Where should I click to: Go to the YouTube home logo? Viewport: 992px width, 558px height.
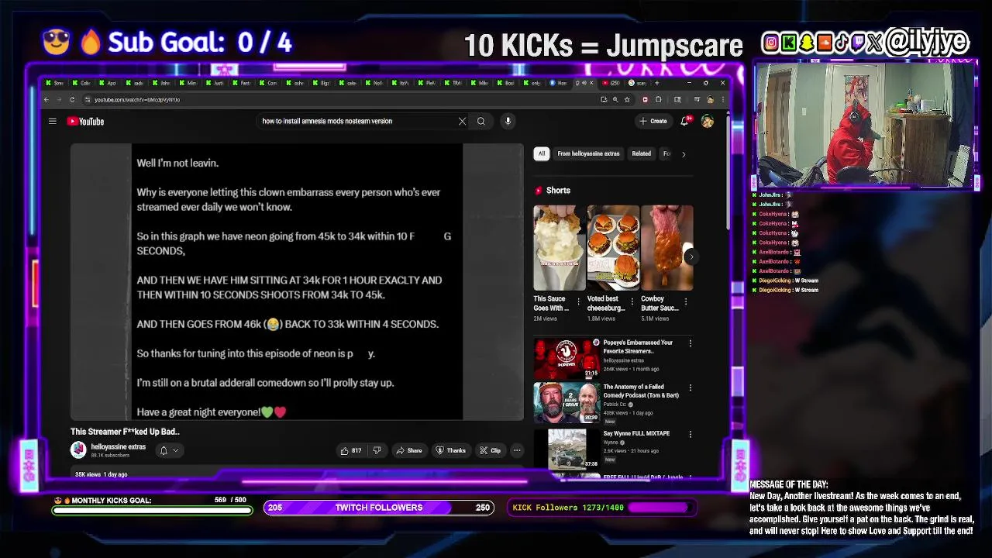click(85, 121)
